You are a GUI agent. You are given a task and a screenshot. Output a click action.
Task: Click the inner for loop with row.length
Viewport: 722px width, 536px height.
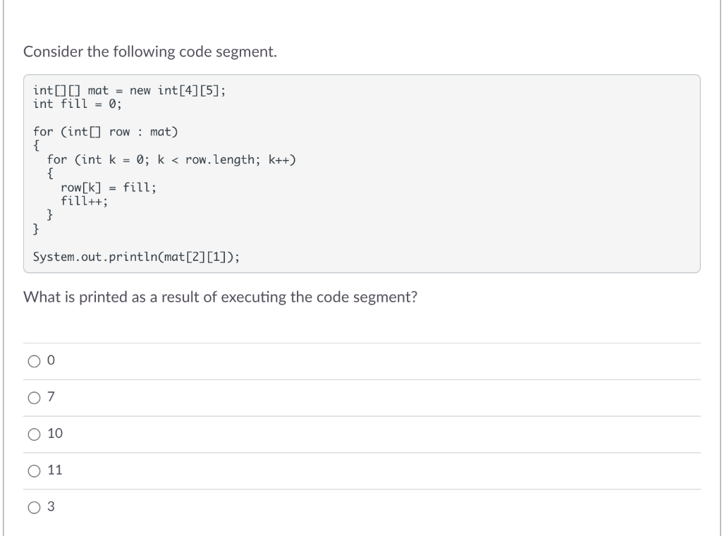(x=171, y=160)
